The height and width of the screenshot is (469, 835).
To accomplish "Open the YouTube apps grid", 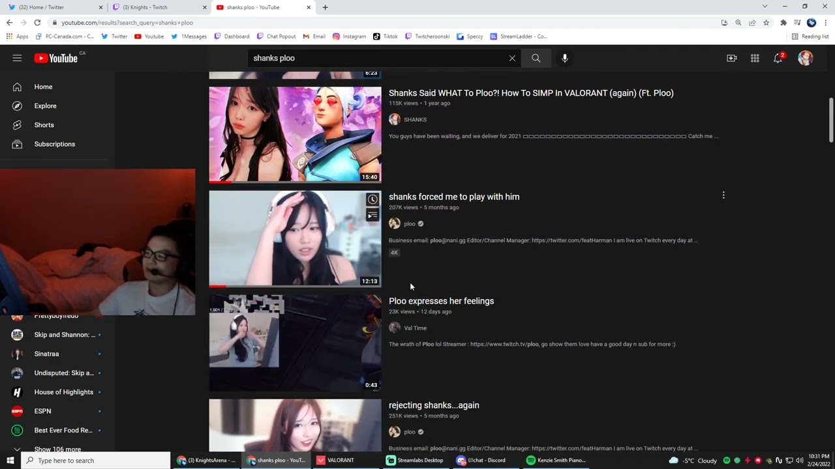I will point(755,58).
